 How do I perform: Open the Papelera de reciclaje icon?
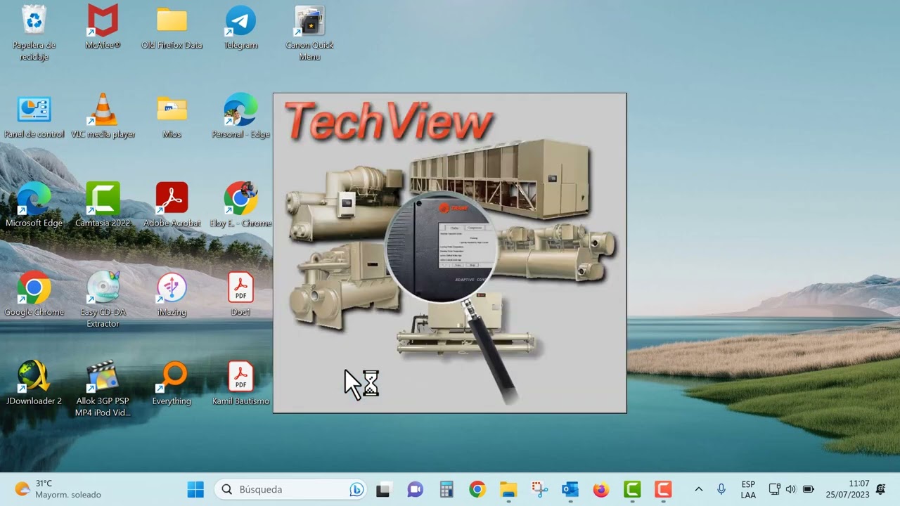[34, 32]
